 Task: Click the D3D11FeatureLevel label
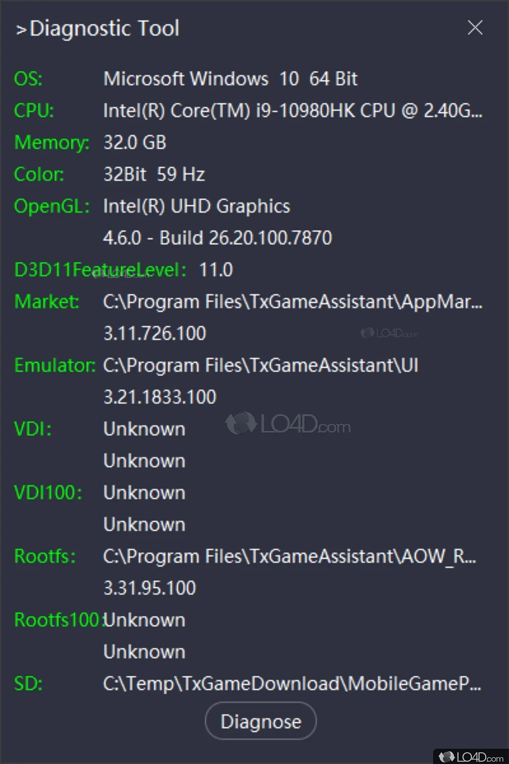coord(100,270)
